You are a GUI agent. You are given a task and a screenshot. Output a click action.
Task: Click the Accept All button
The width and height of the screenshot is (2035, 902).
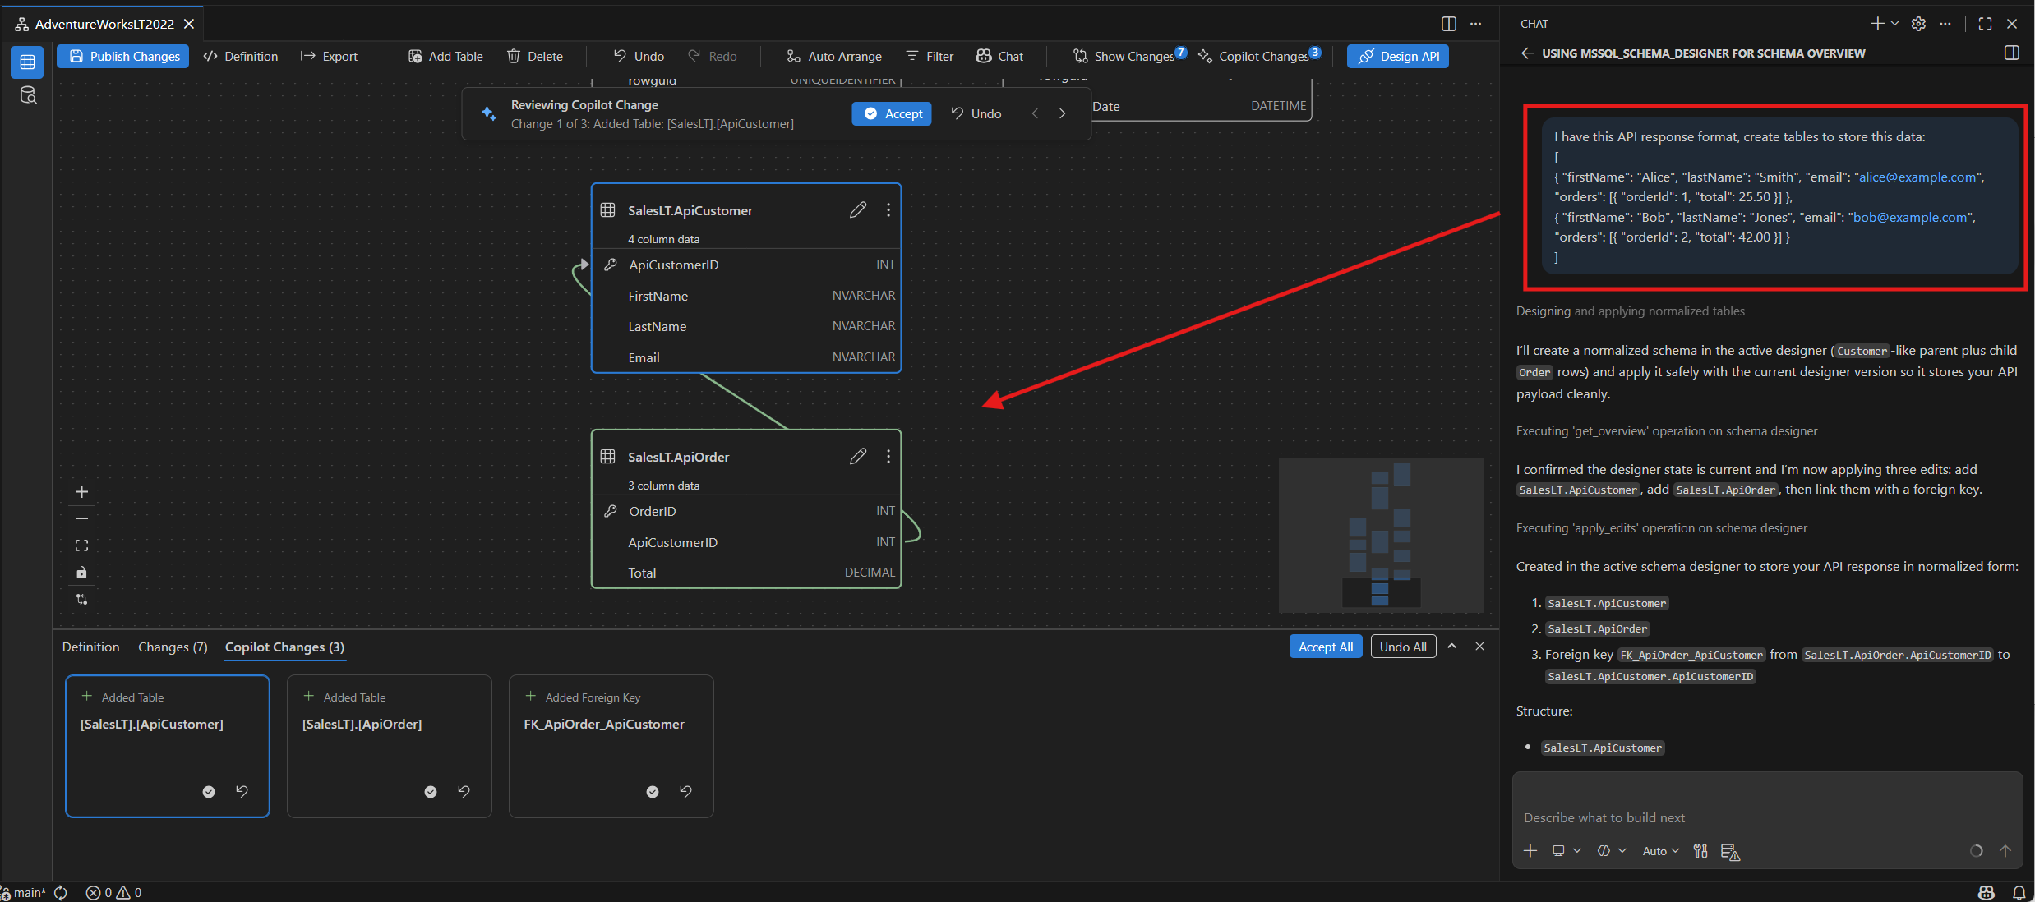click(1325, 647)
